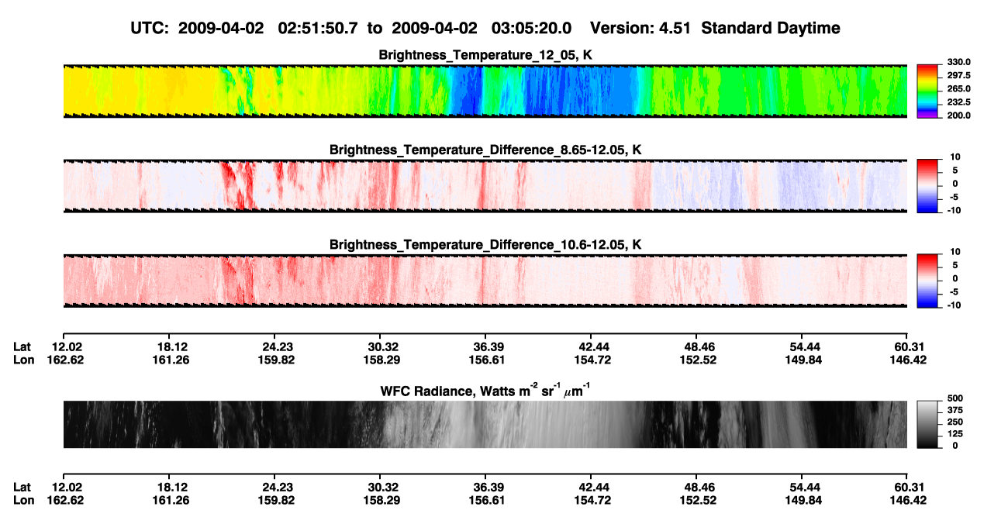Click grayscale bar value 125

click(954, 434)
